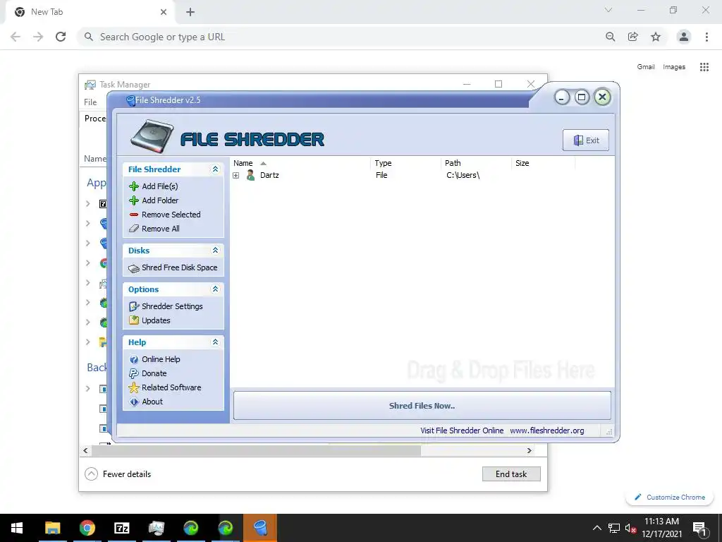The height and width of the screenshot is (542, 722).
Task: Click the Donate PayPal icon
Action: 134,373
